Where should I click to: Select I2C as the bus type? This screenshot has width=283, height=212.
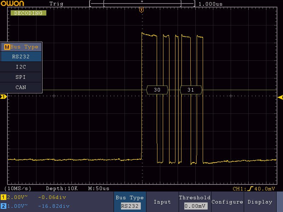21,67
